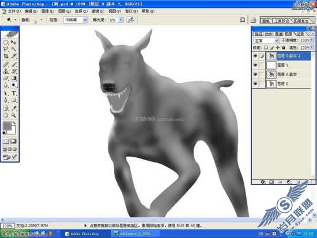Select the Clone Stamp tool
This screenshot has height=238, width=317.
pos(6,71)
